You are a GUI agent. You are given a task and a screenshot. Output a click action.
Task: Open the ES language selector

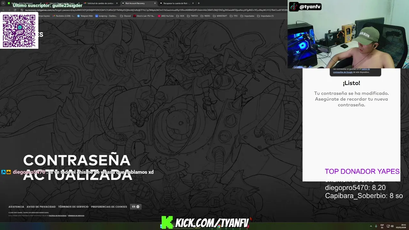[136, 207]
